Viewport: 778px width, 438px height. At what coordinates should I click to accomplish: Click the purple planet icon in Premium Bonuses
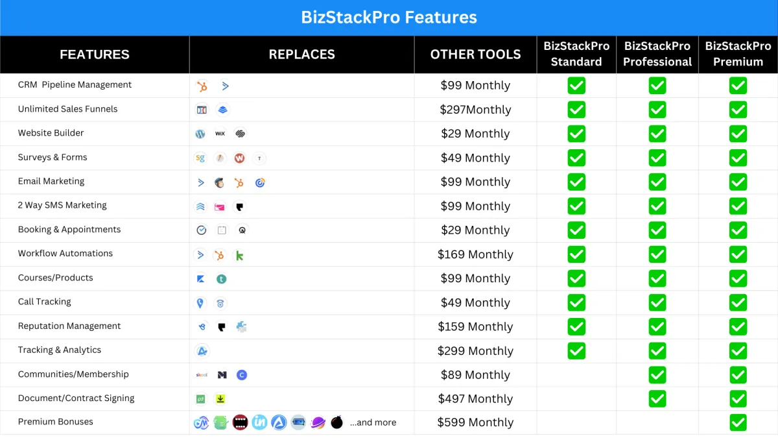click(x=318, y=422)
